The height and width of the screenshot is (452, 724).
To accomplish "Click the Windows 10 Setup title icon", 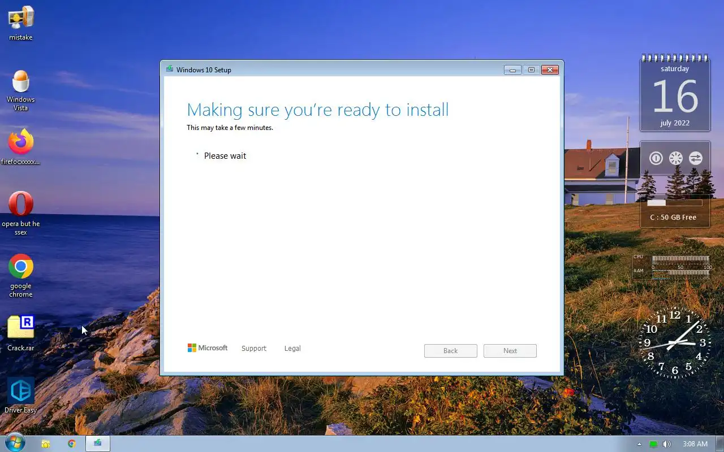I will point(170,69).
